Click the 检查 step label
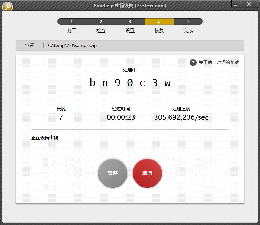The width and height of the screenshot is (260, 225). [x=101, y=30]
